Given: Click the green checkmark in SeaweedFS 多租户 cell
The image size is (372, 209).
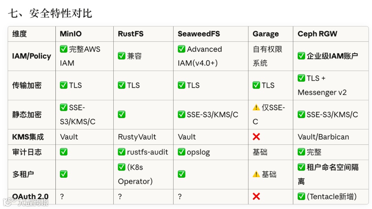Looking at the screenshot, I should point(182,174).
